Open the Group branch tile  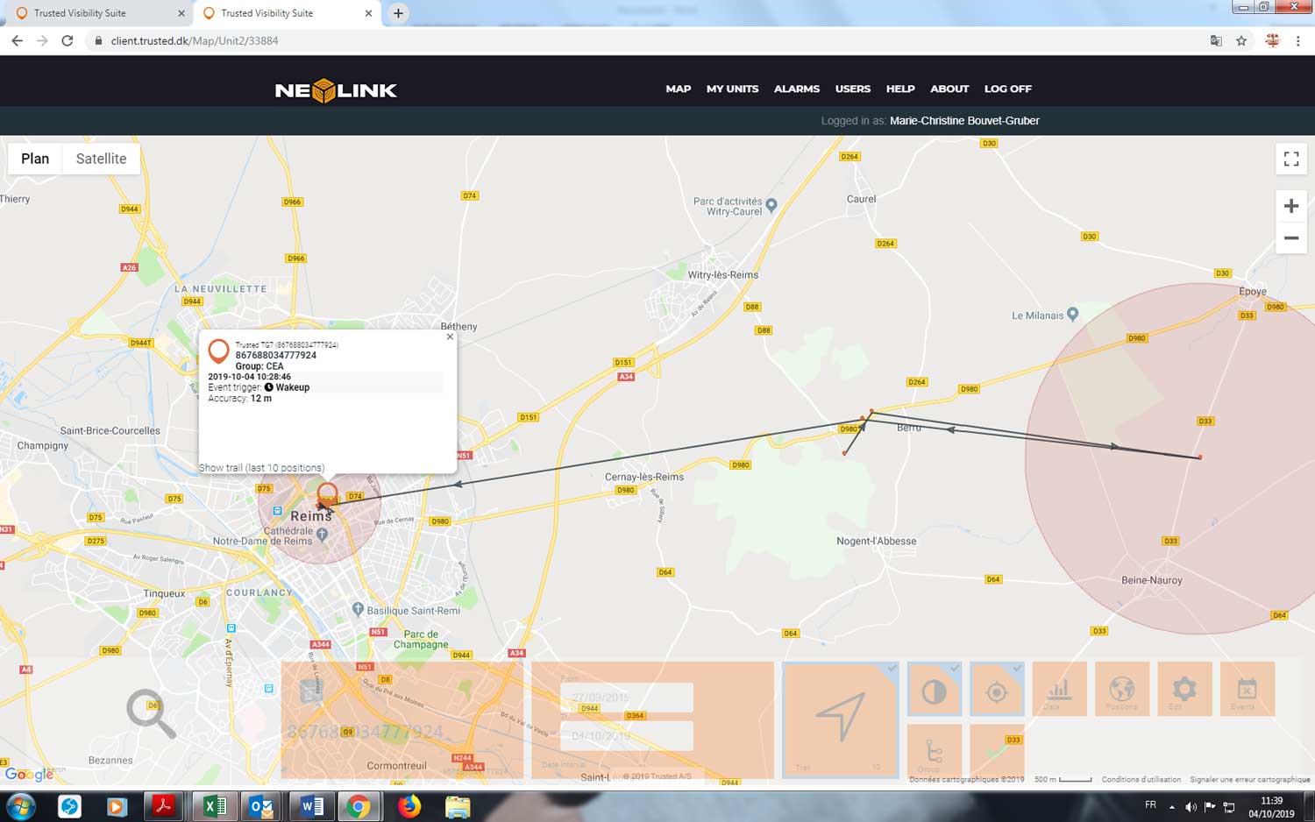pyautogui.click(x=934, y=751)
